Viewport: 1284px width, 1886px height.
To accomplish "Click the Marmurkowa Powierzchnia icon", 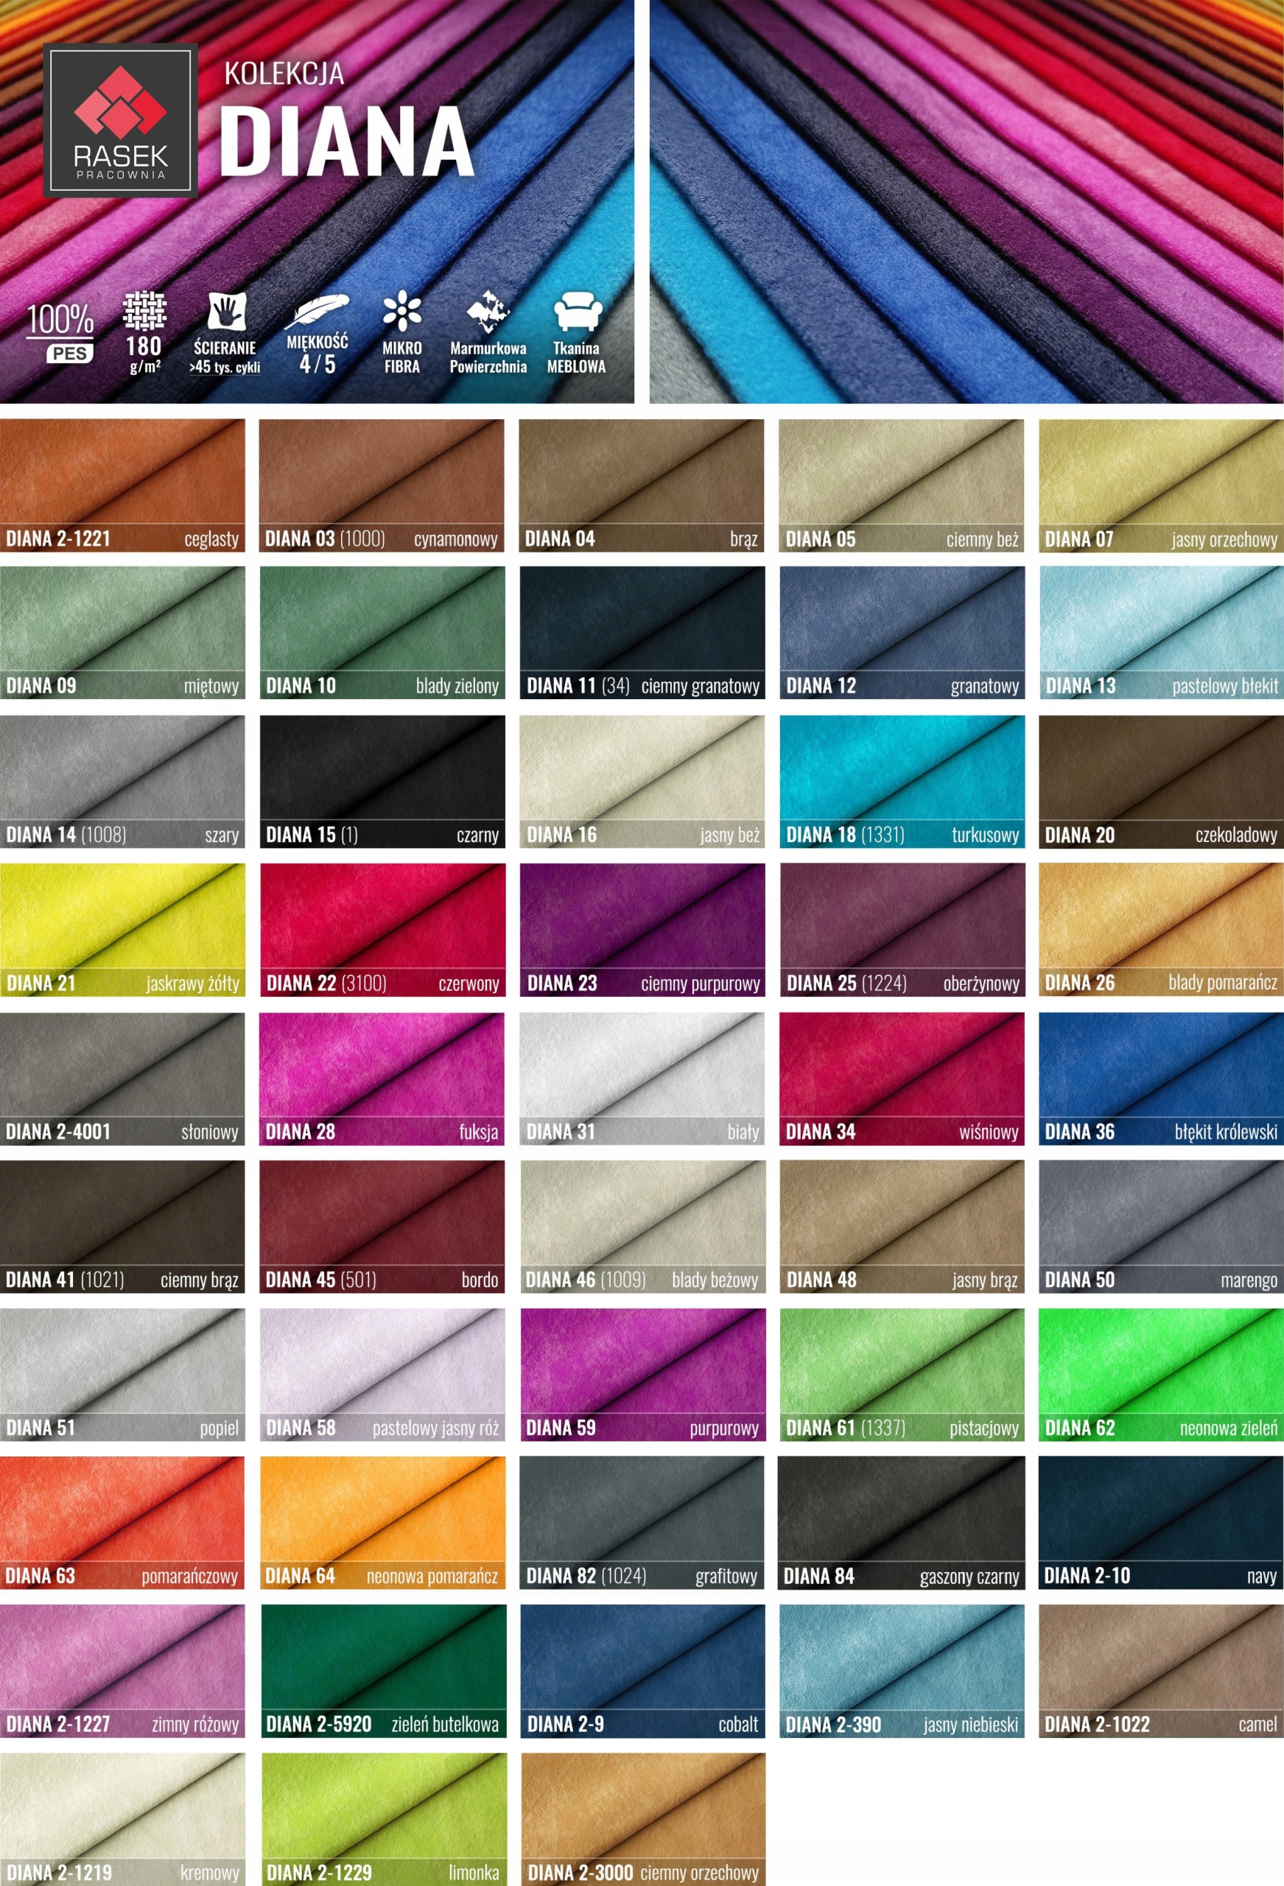I will (x=488, y=334).
